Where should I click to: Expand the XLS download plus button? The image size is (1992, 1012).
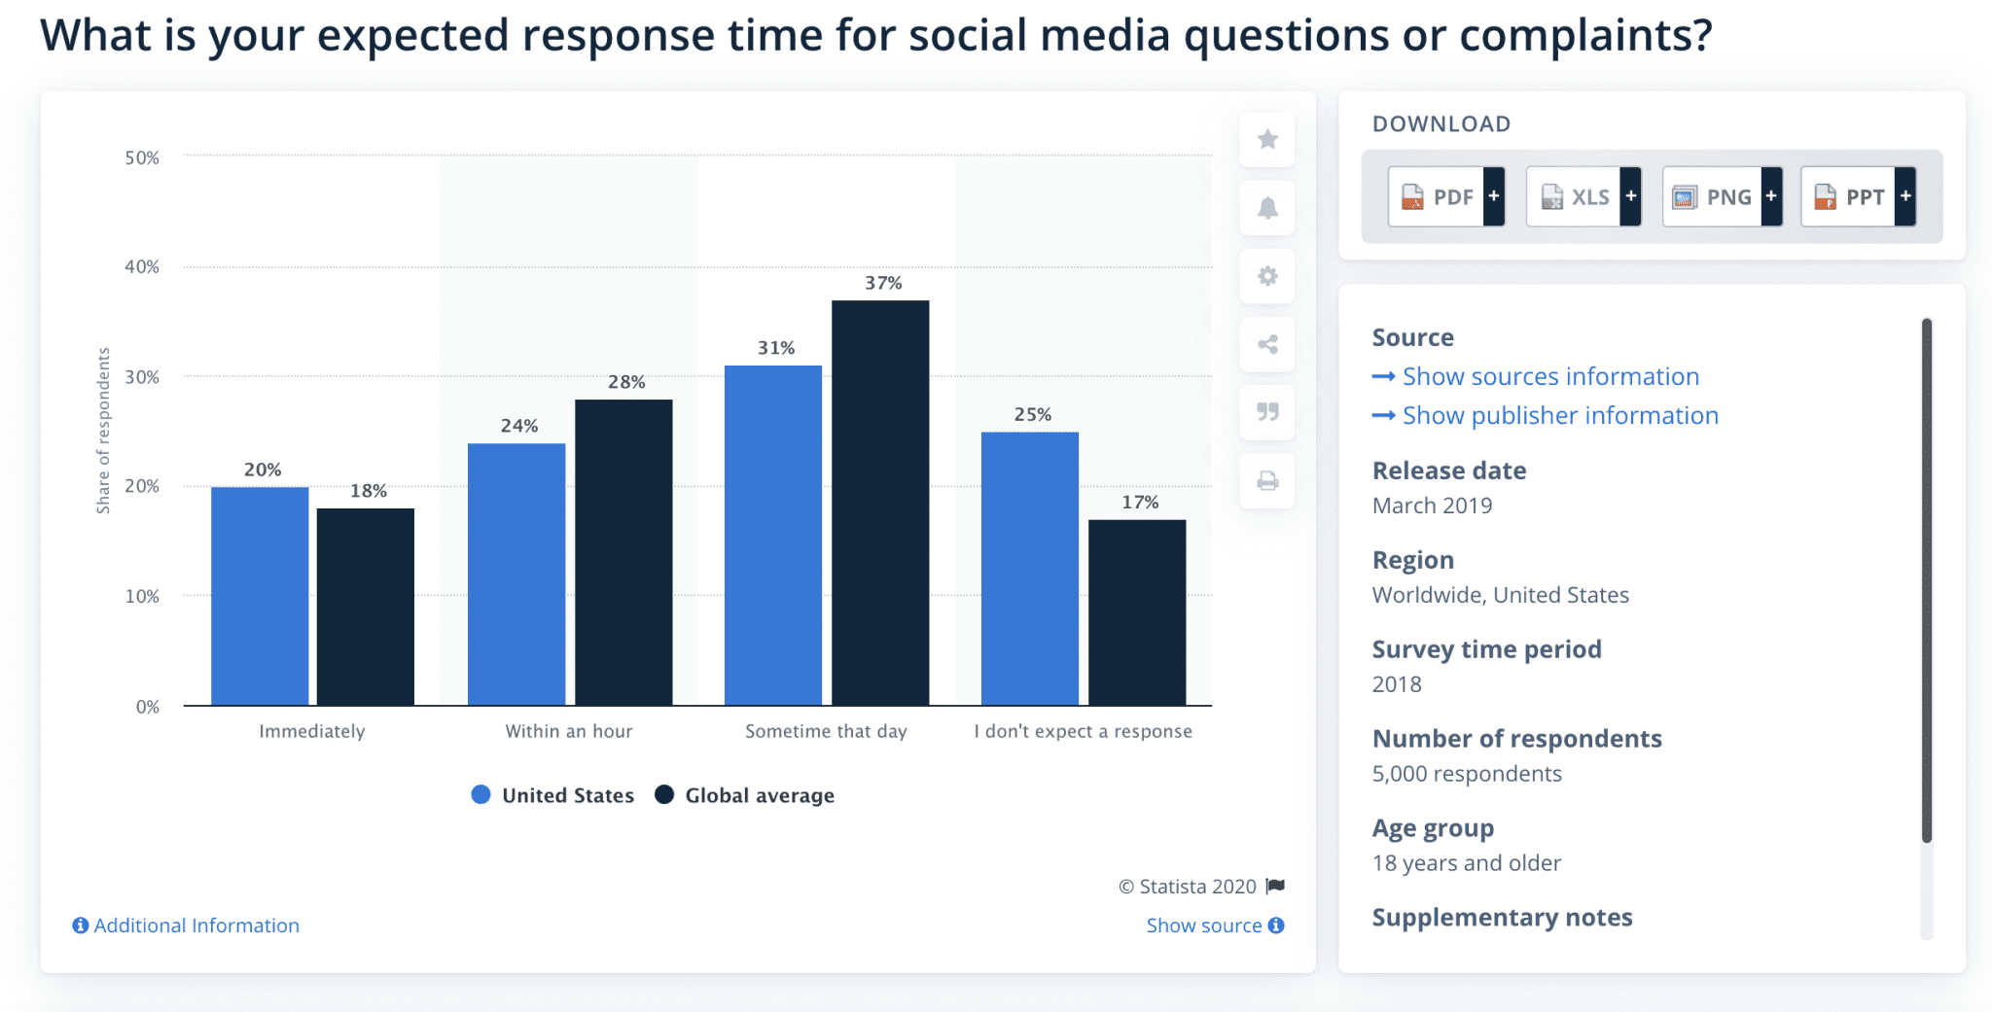[x=1631, y=196]
